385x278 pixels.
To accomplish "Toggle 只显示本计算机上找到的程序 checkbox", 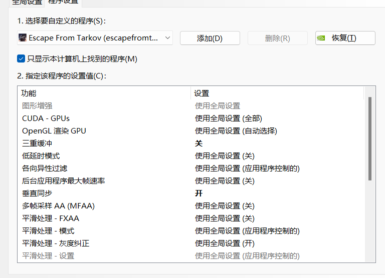I will coord(21,59).
